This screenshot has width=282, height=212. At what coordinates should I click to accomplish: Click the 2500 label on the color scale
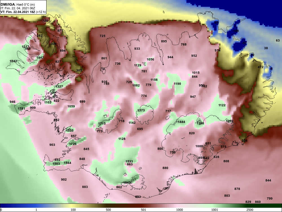[250, 210]
